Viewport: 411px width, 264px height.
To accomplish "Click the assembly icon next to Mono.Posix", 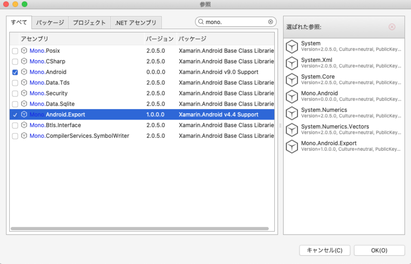I will pyautogui.click(x=24, y=51).
